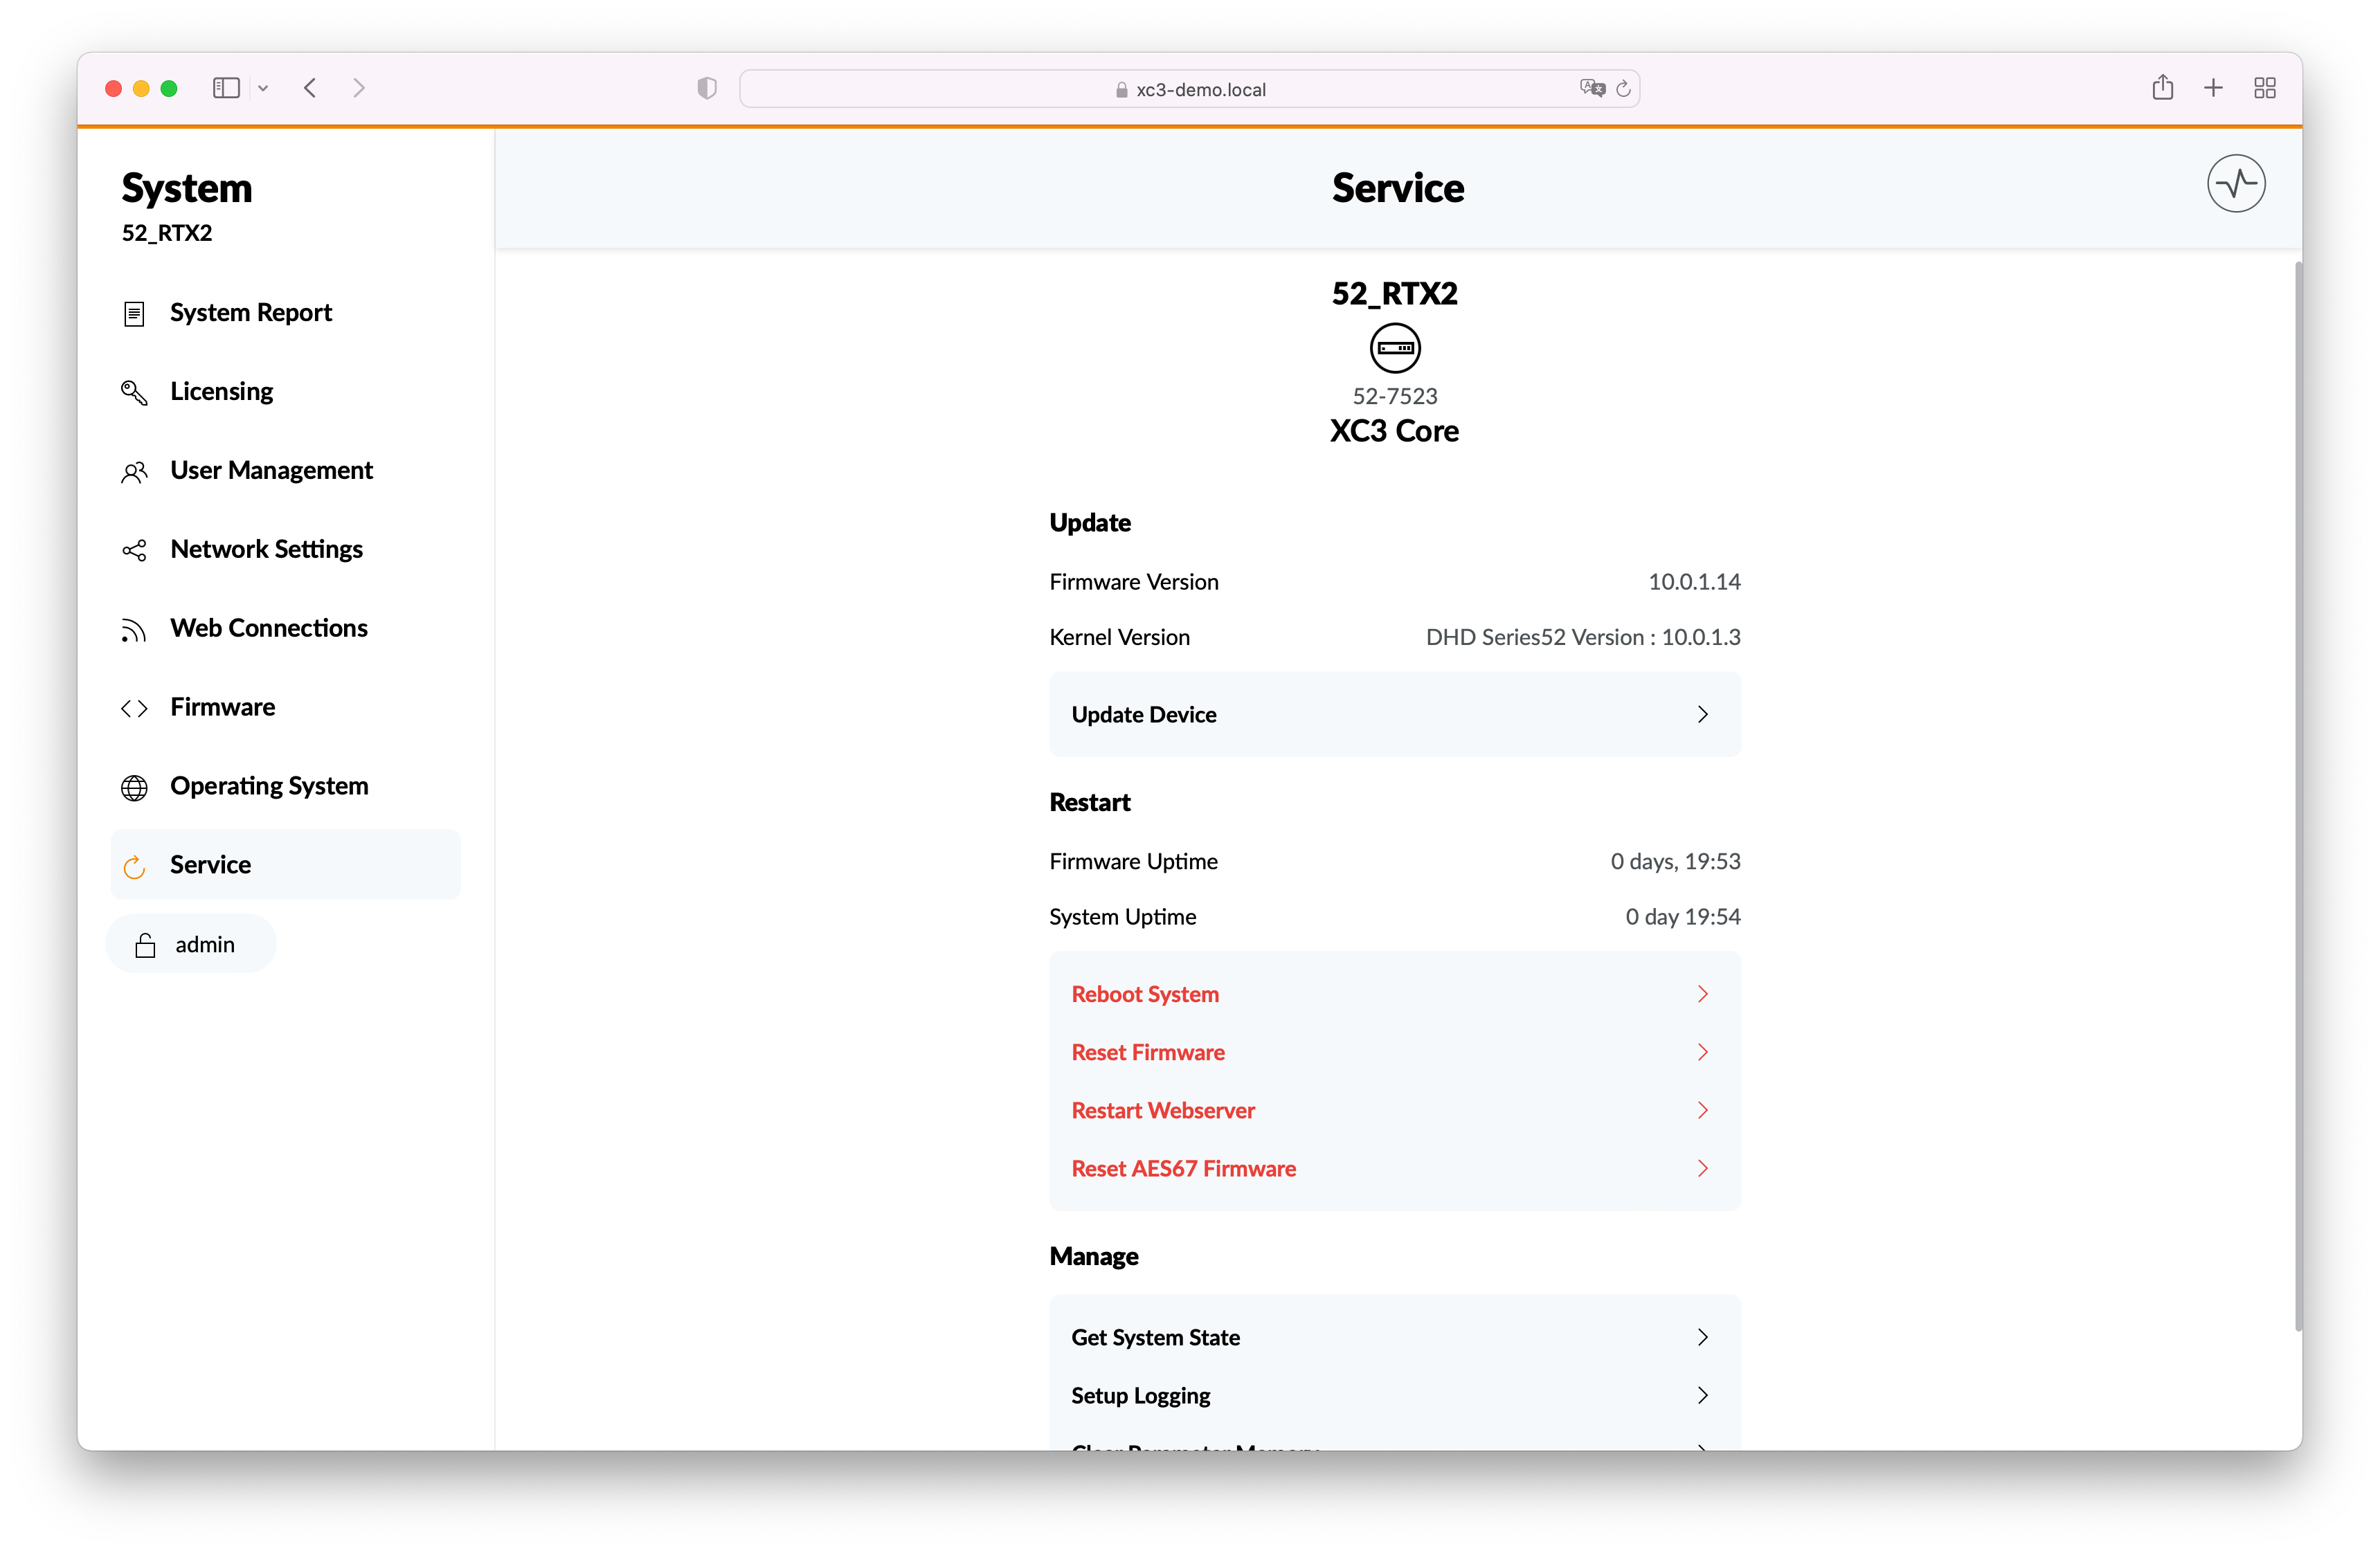This screenshot has width=2380, height=1553.
Task: Open the Network Settings menu item
Action: (x=285, y=550)
